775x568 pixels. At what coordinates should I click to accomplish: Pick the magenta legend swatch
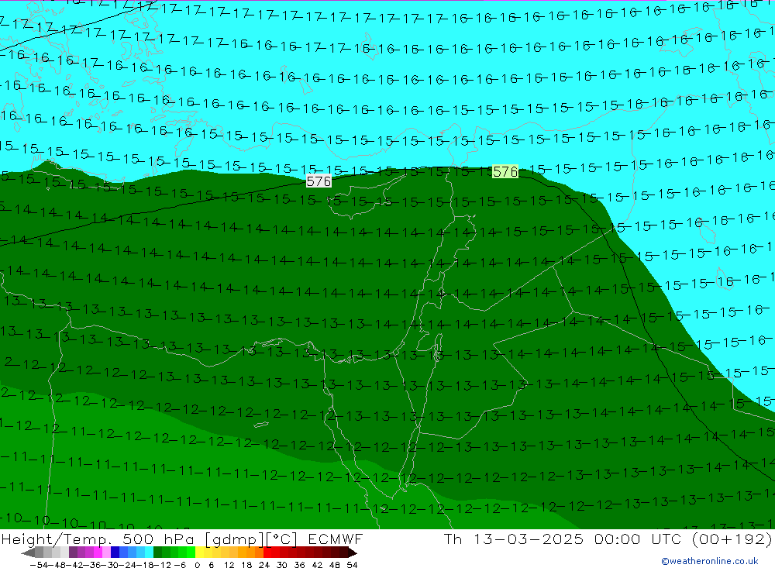pos(98,553)
